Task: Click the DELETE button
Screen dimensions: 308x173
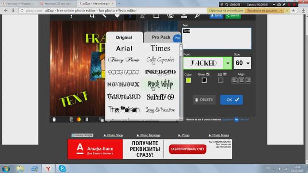Action: point(204,99)
